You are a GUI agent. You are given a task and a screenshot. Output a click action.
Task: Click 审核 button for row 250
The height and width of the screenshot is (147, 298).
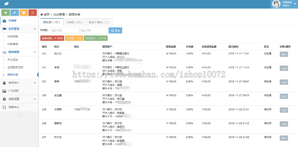[284, 96]
